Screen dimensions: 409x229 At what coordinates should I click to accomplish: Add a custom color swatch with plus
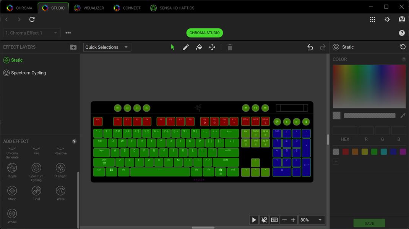coord(336,162)
